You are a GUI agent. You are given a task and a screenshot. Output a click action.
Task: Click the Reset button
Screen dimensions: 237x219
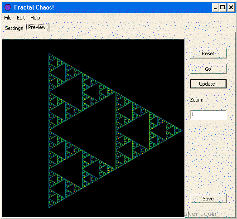point(208,54)
